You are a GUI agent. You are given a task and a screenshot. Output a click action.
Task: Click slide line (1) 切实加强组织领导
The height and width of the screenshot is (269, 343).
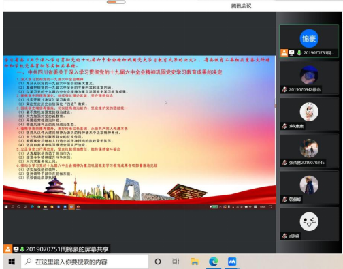click(38, 170)
